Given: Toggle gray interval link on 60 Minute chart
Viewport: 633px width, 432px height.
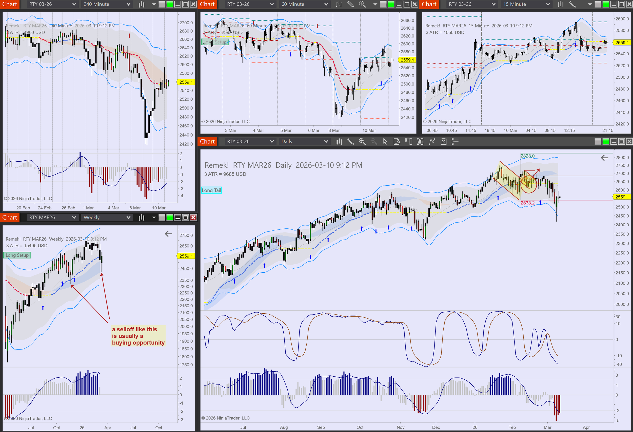Looking at the screenshot, I should click(x=383, y=4).
